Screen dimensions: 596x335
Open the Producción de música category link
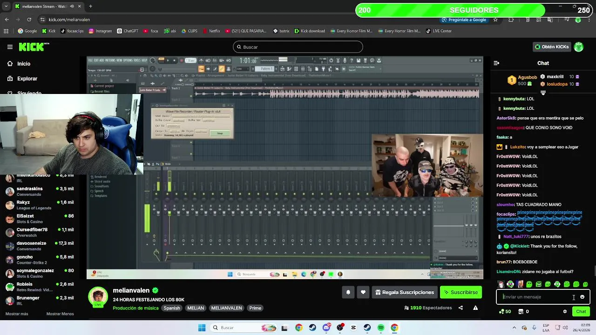[135, 308]
